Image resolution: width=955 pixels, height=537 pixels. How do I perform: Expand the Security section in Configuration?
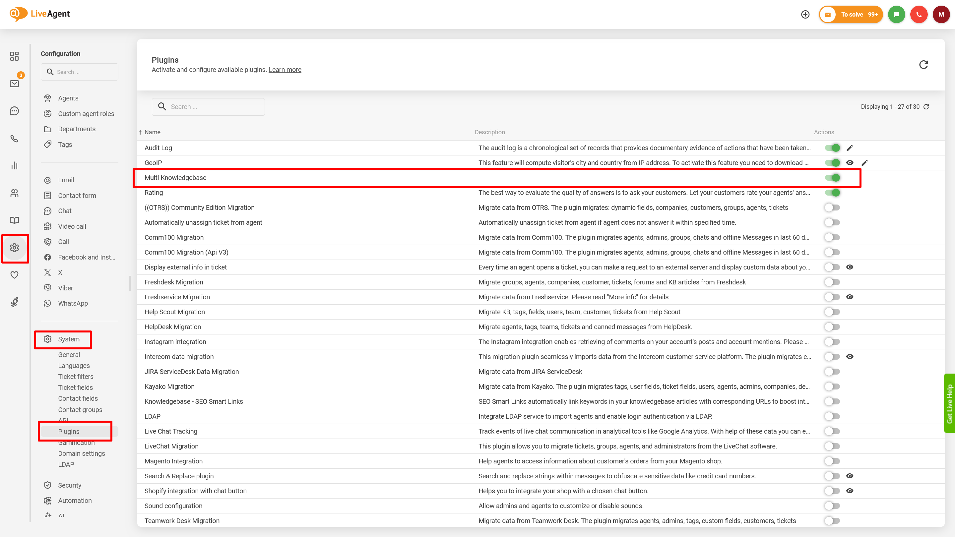click(69, 485)
